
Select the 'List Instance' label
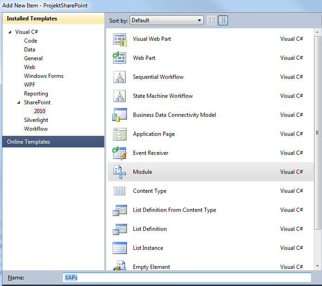(148, 248)
